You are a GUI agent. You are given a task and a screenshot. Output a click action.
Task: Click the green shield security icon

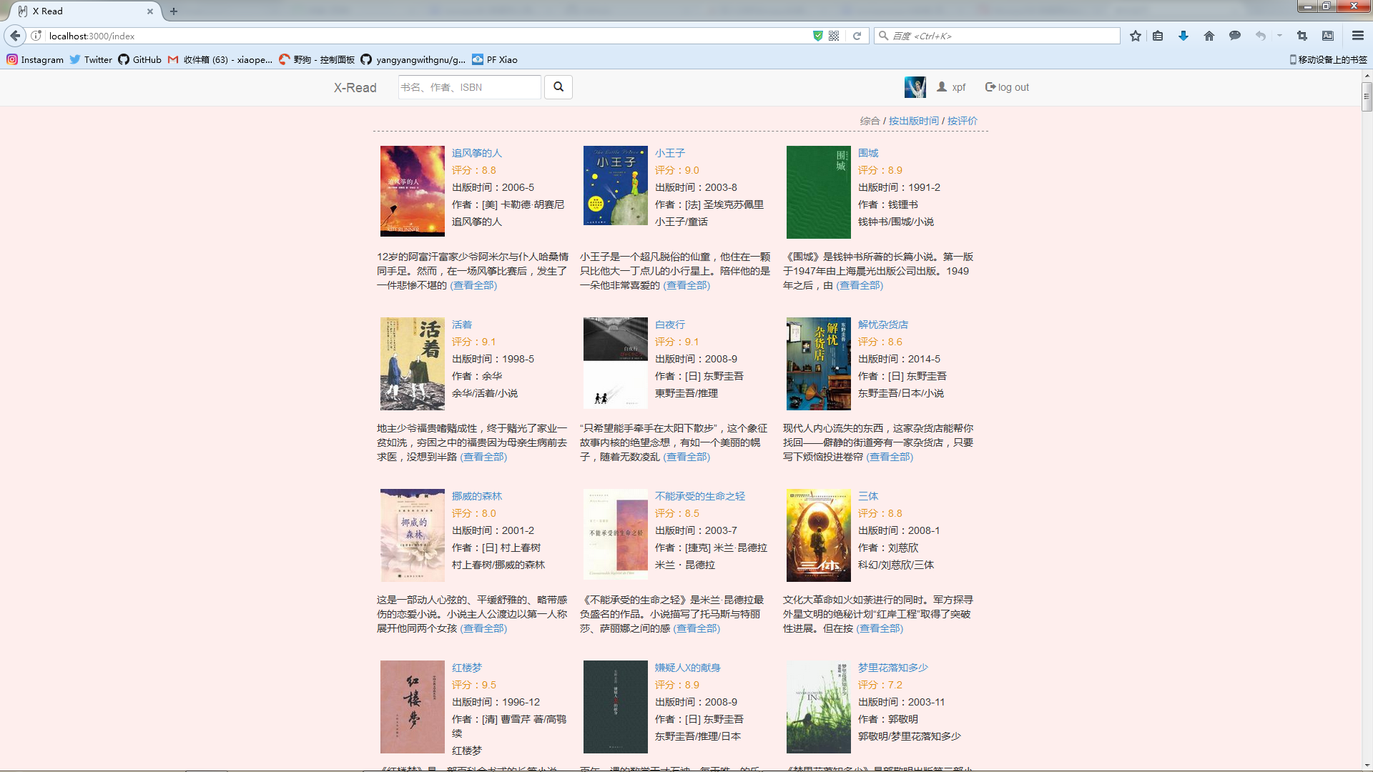818,36
